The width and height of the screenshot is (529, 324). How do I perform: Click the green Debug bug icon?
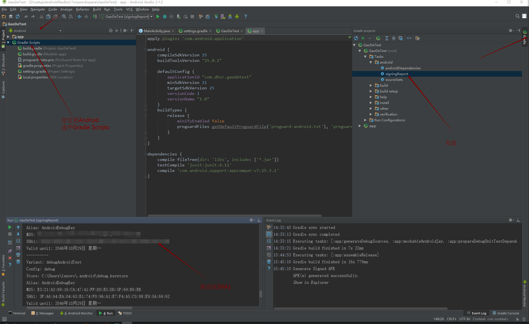click(x=165, y=17)
